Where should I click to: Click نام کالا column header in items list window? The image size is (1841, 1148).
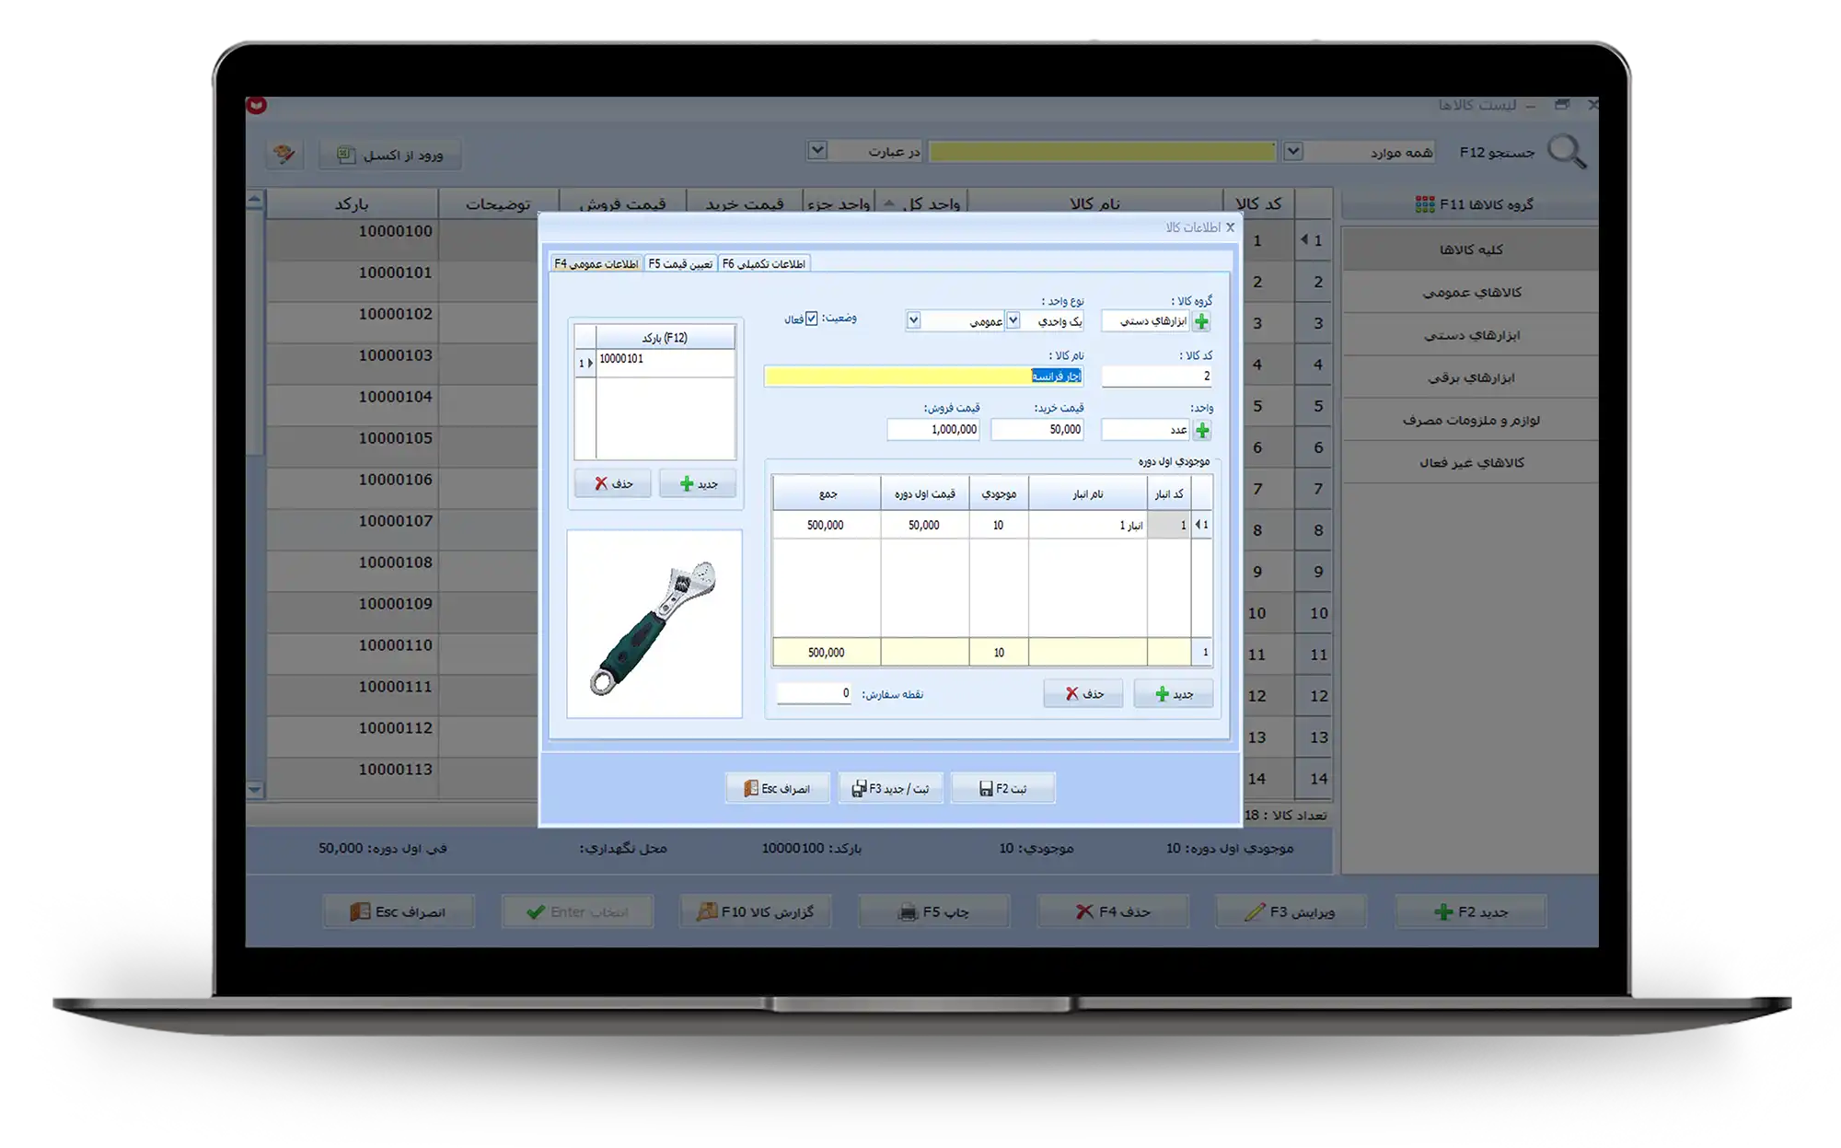pyautogui.click(x=1094, y=203)
